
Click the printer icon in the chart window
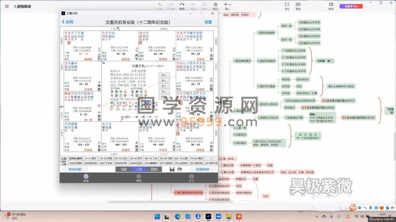point(179,169)
